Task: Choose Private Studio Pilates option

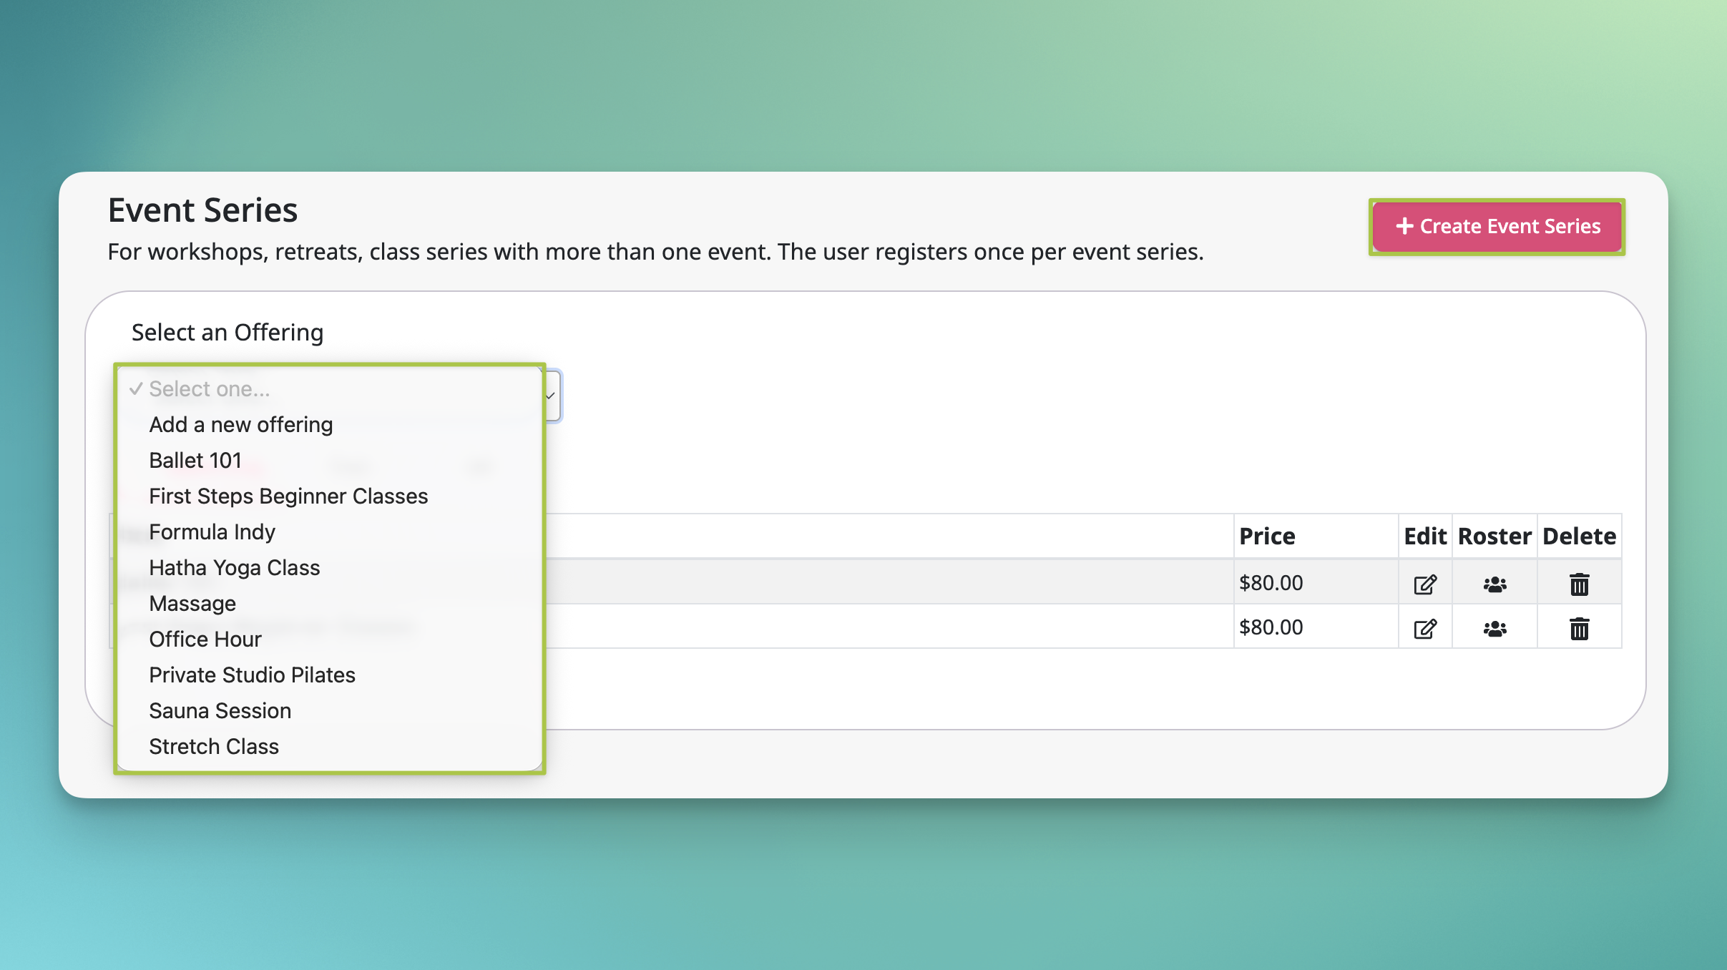Action: 329,675
